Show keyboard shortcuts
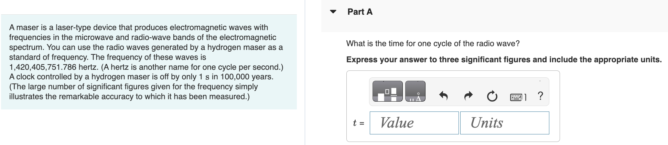Screen dimensions: 668x145 pyautogui.click(x=517, y=97)
